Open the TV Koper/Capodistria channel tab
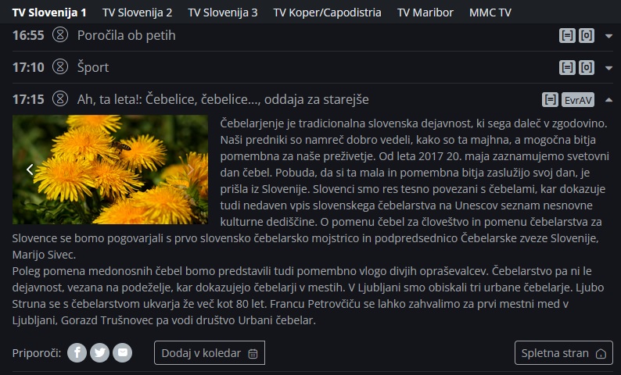Screen dimensions: 621x375 click(327, 12)
